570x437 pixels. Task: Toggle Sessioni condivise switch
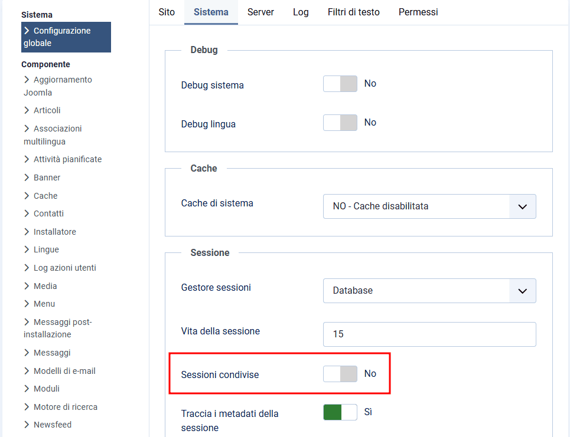[340, 374]
